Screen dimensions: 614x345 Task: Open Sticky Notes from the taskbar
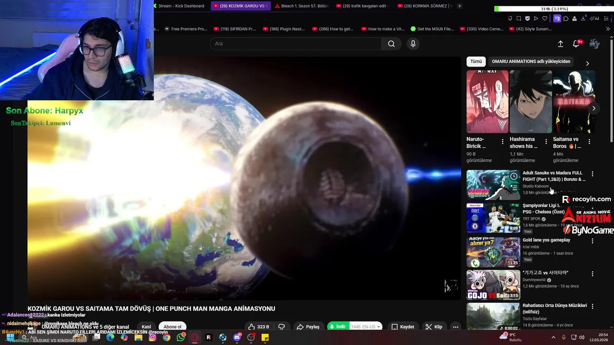[265, 337]
